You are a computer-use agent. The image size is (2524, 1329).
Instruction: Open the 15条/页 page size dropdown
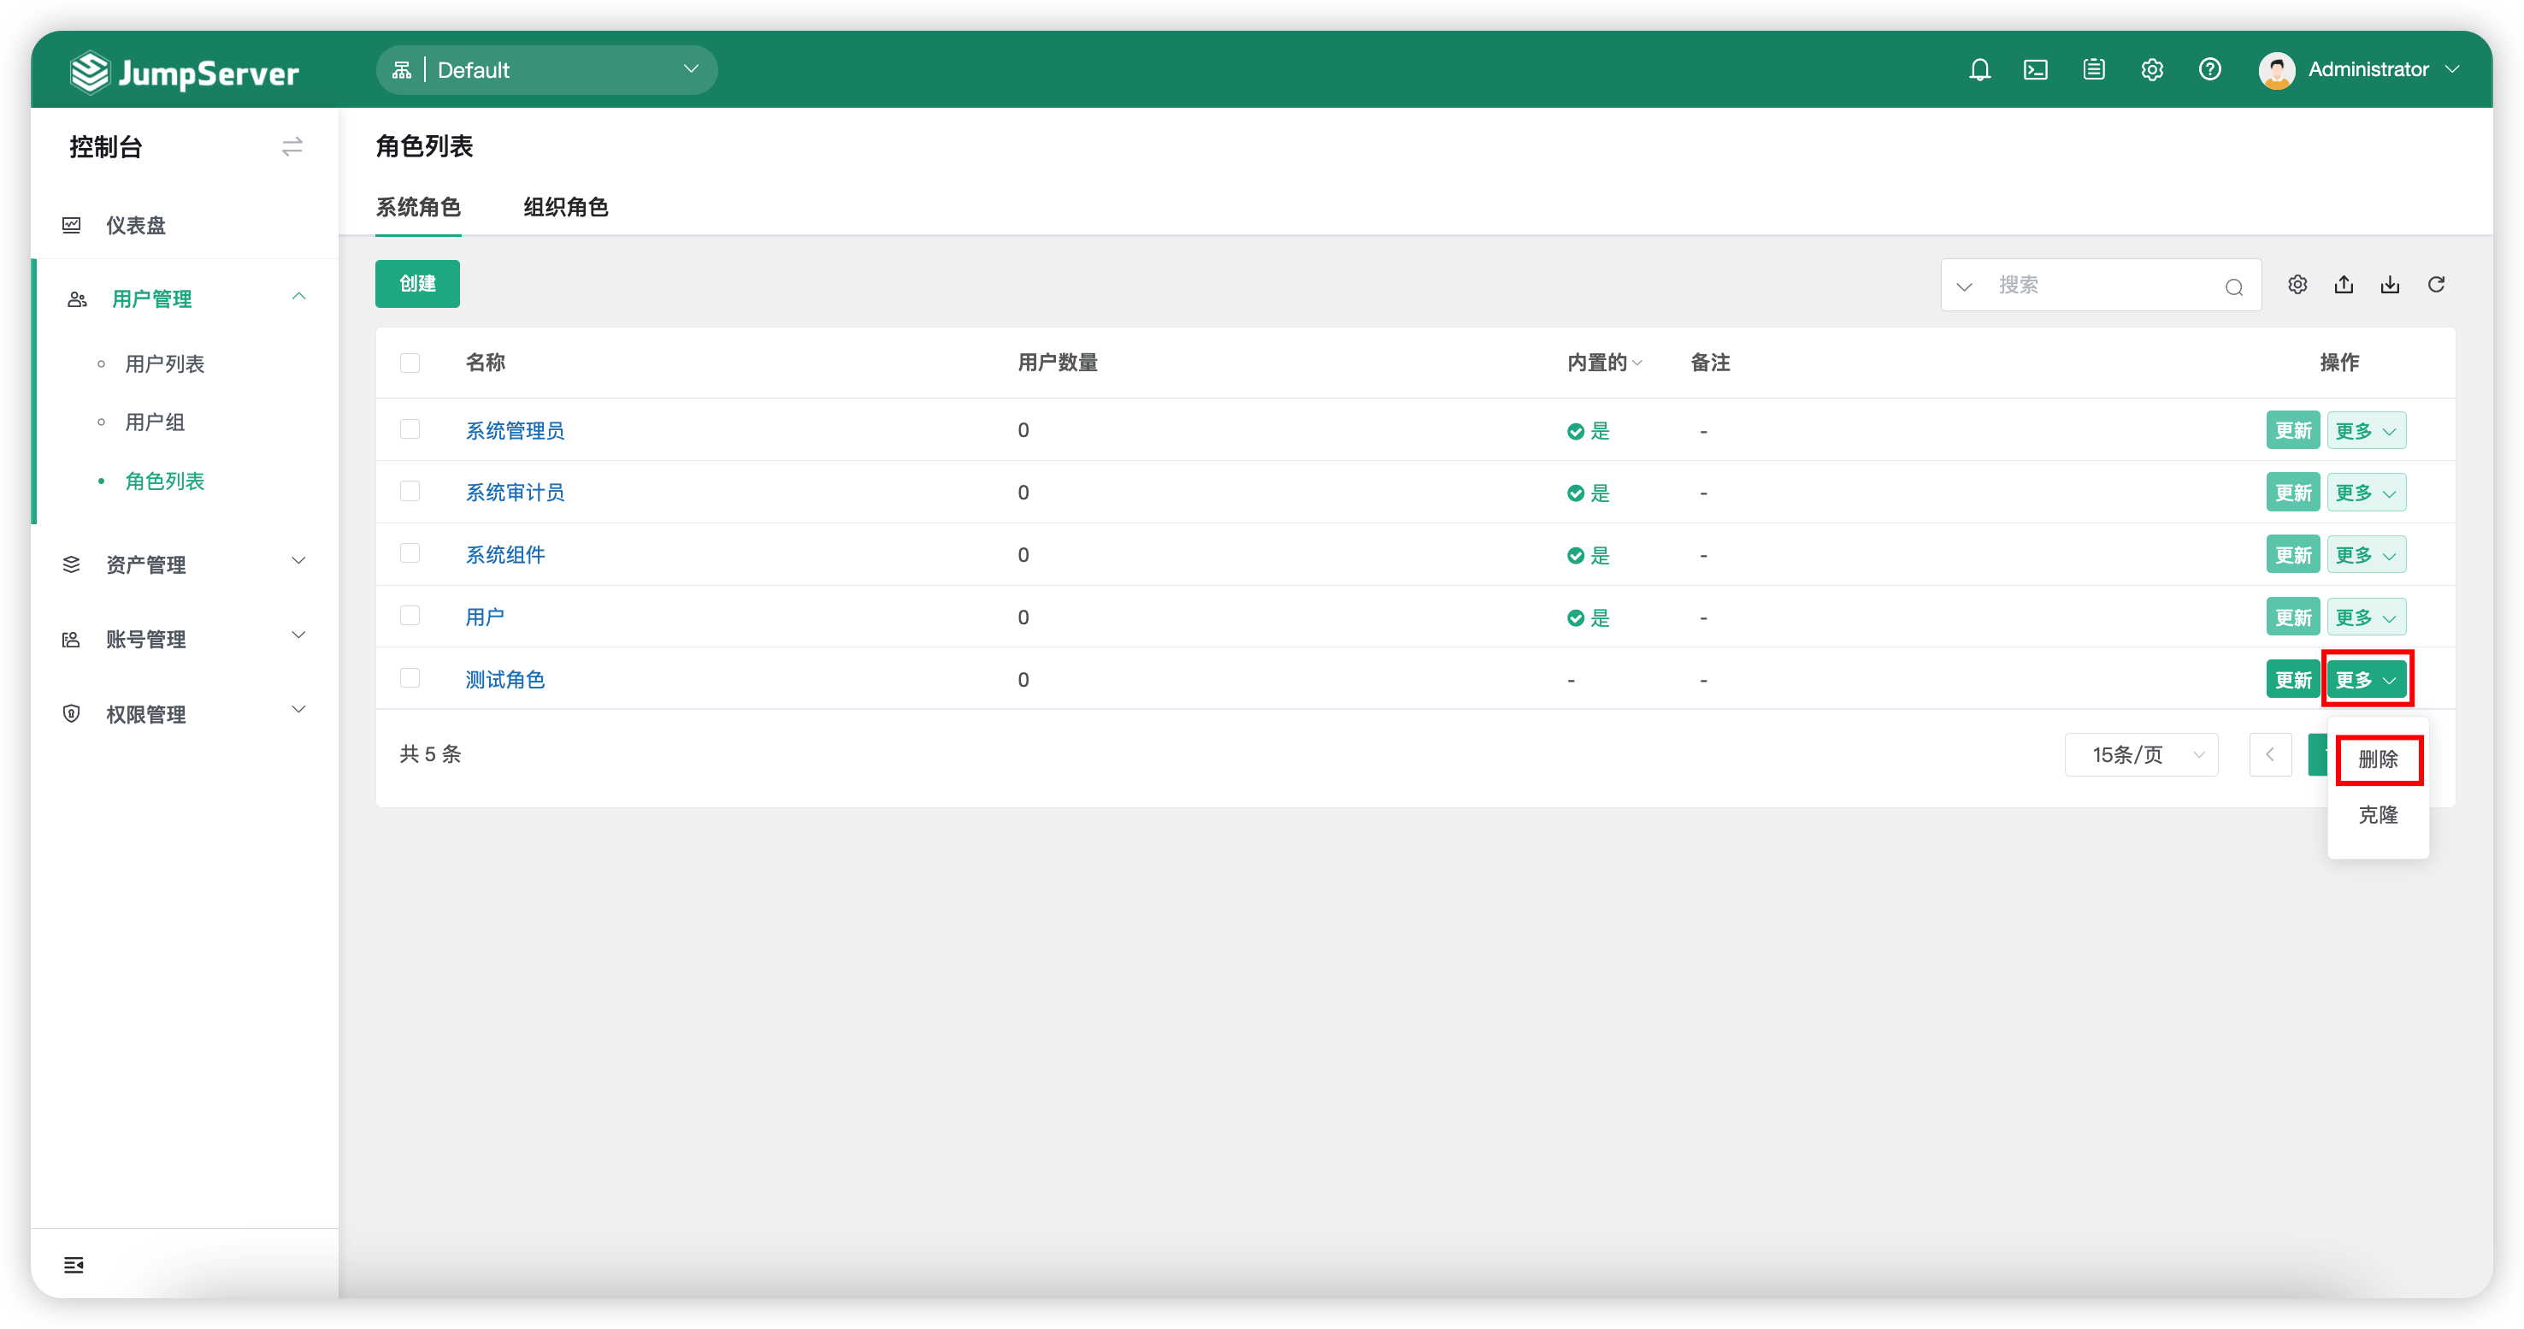(x=2141, y=753)
